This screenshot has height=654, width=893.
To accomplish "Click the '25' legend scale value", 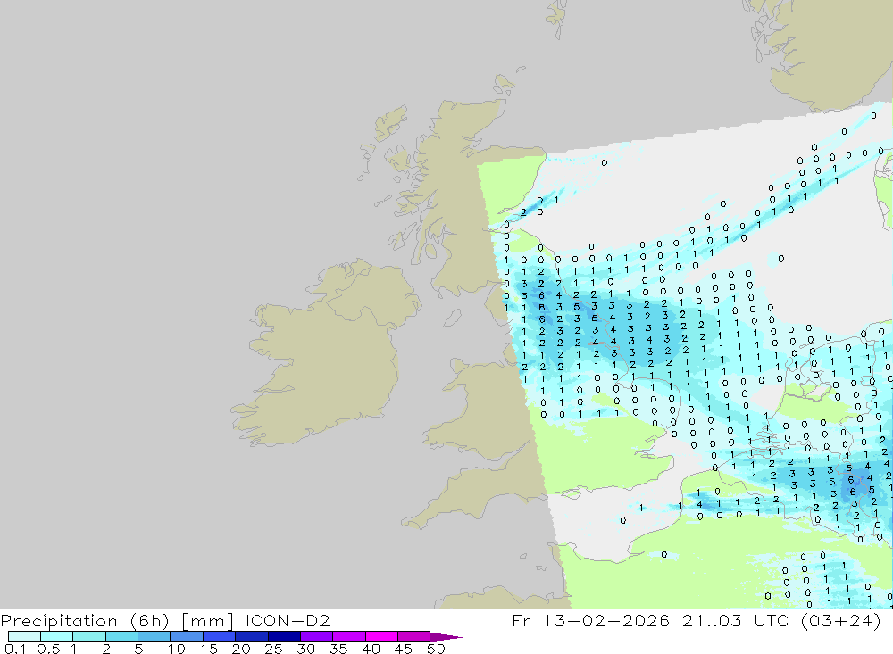I will [273, 649].
